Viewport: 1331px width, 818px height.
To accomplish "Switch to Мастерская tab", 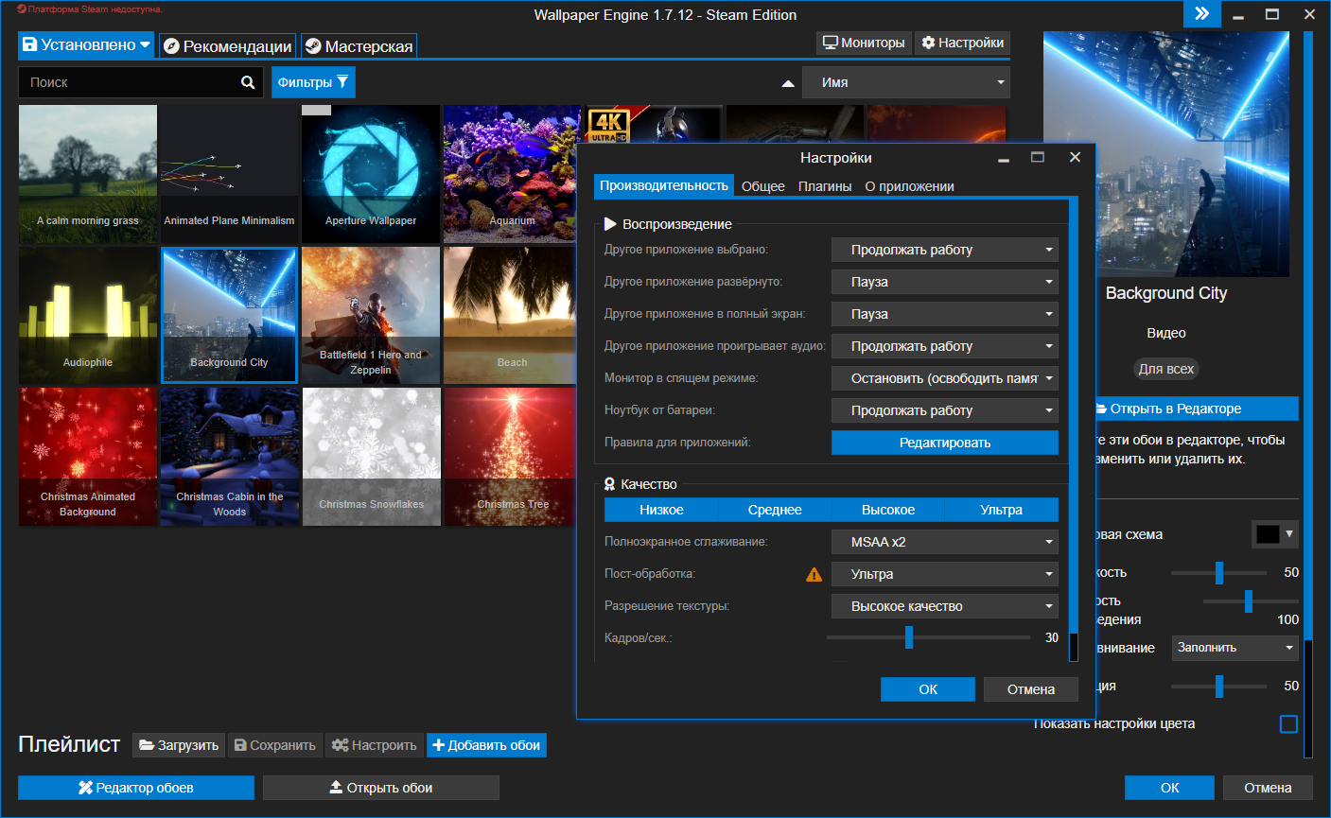I will click(x=359, y=45).
